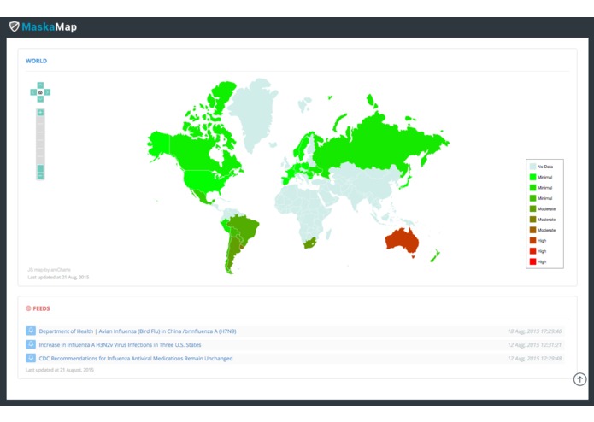
Task: Click bell icon beside Avian Influenza feed
Action: [x=31, y=331]
